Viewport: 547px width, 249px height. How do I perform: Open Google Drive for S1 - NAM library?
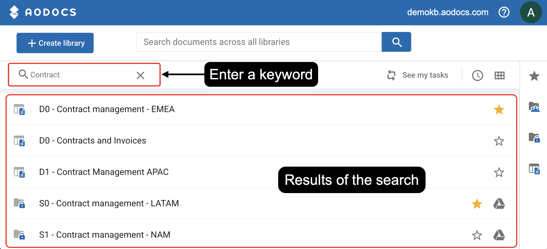(x=499, y=235)
